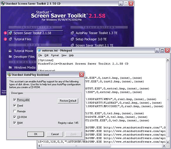Minimize the Stardust Screen Saver Toolkit window
The image size is (171, 149).
120,3
